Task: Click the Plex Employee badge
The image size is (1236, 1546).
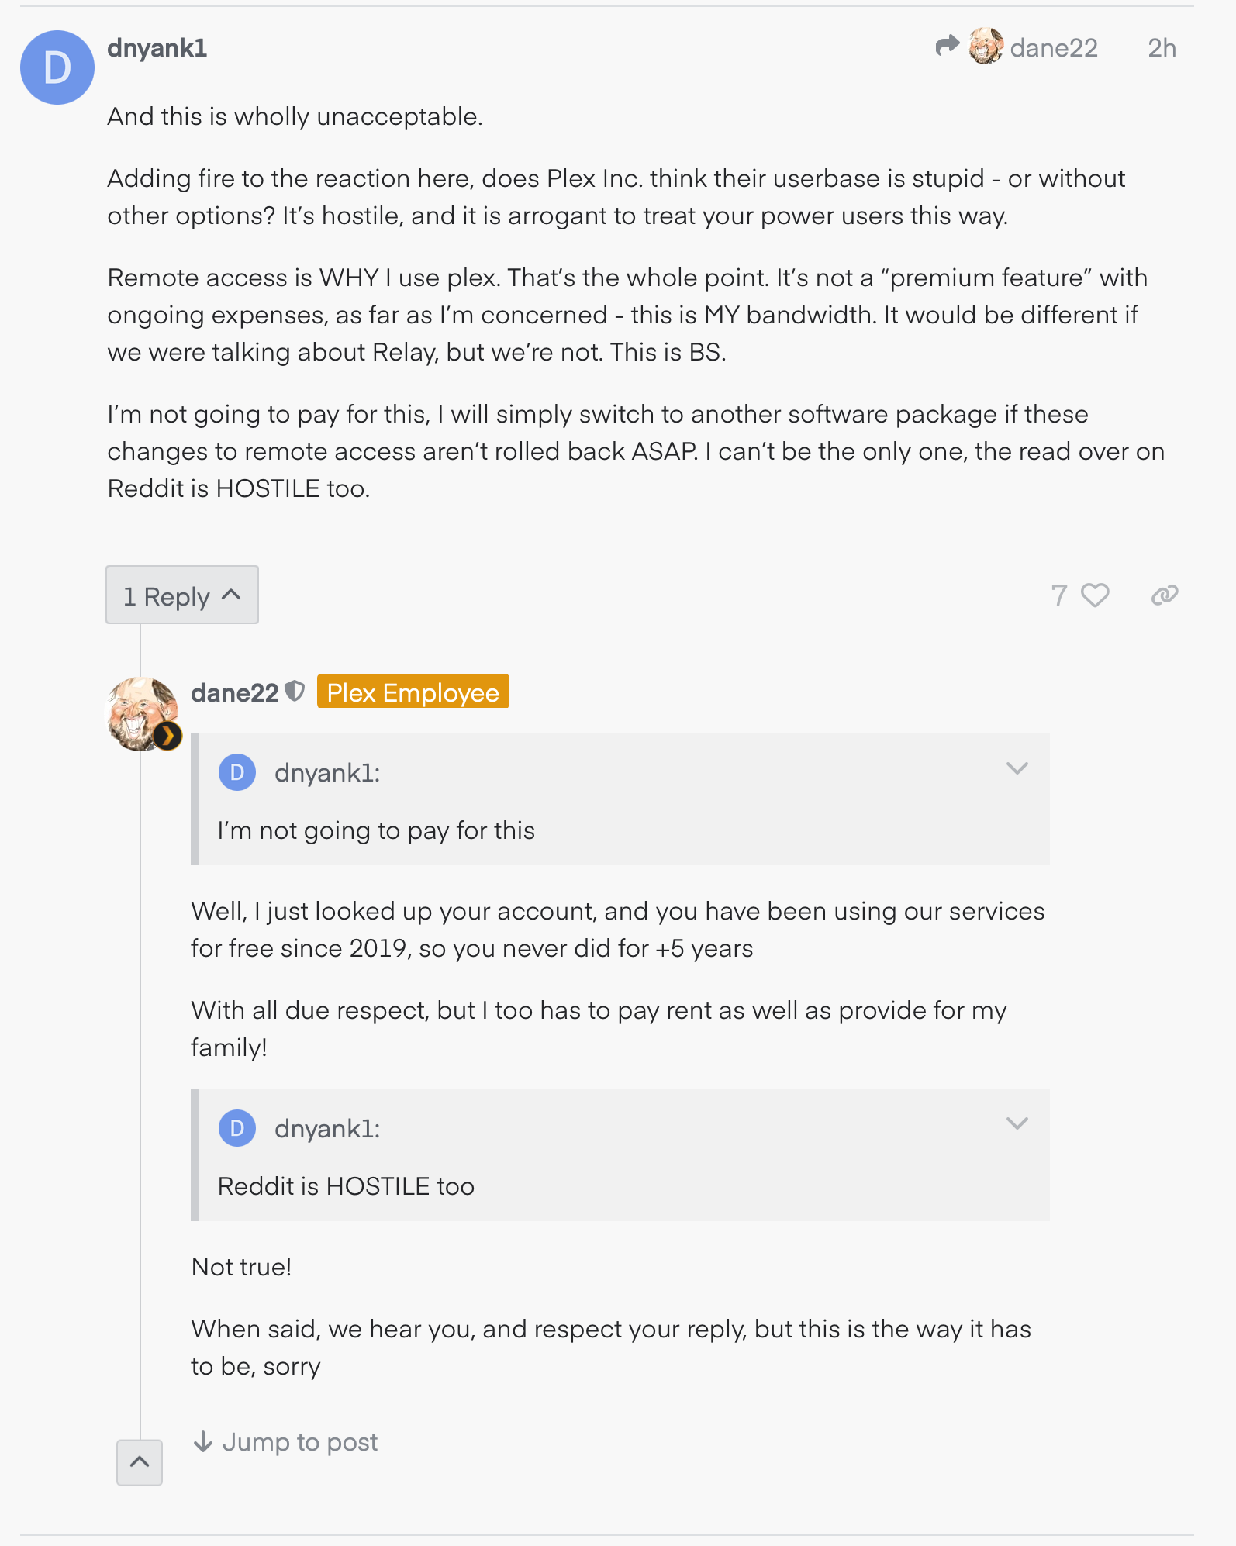Action: point(413,692)
